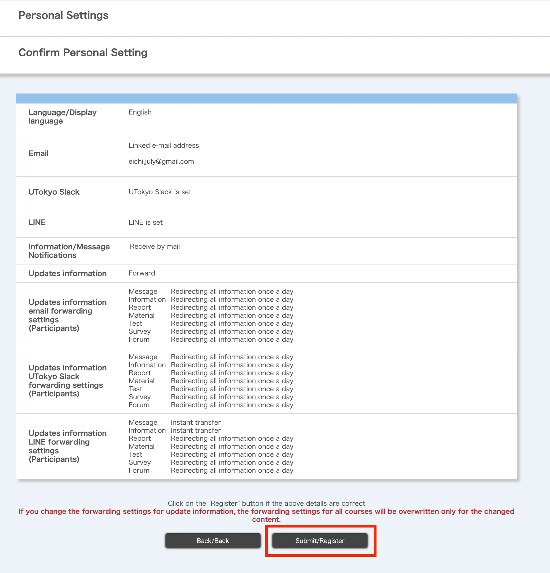Select the eichi.july@gmail.com email text
Screen dimensions: 550x573
pos(161,161)
